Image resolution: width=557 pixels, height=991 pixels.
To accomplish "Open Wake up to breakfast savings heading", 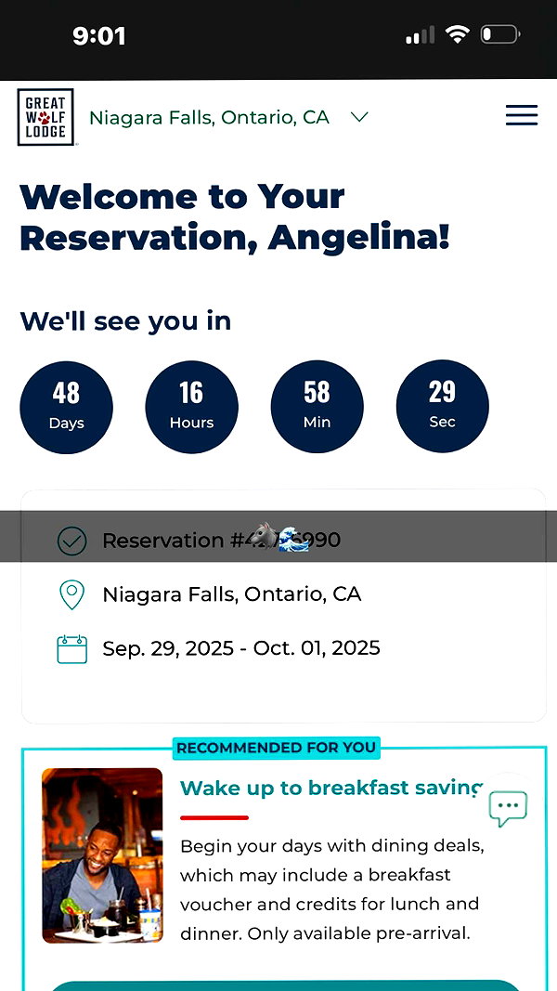I will (331, 789).
